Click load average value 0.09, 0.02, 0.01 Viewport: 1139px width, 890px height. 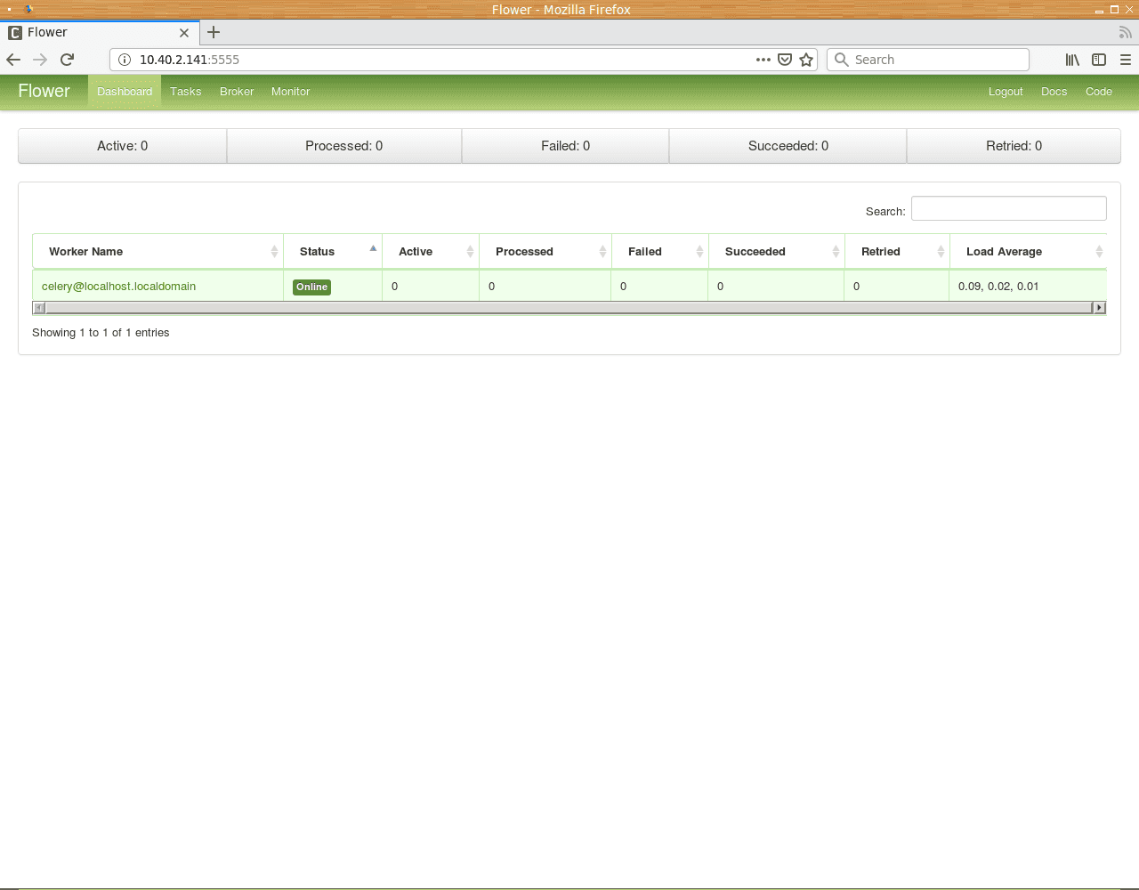pos(998,287)
